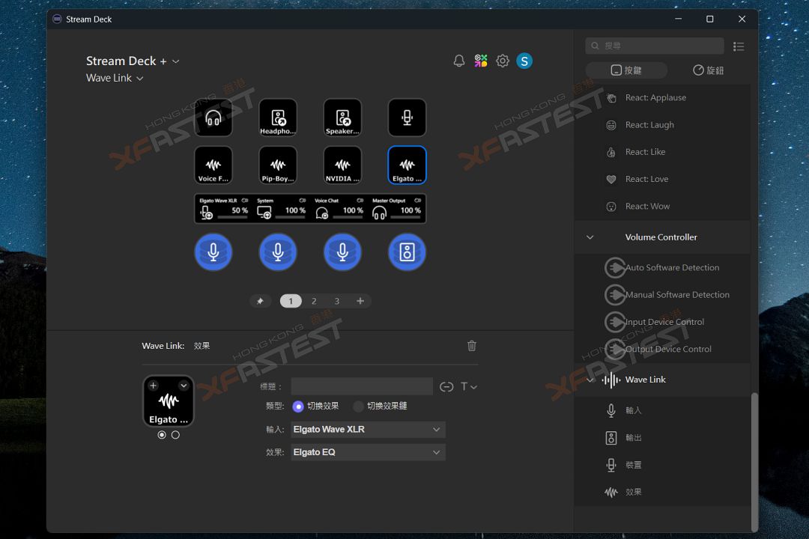Toggle the Elgato Wave XLR strip switch
The width and height of the screenshot is (809, 539).
[245, 200]
